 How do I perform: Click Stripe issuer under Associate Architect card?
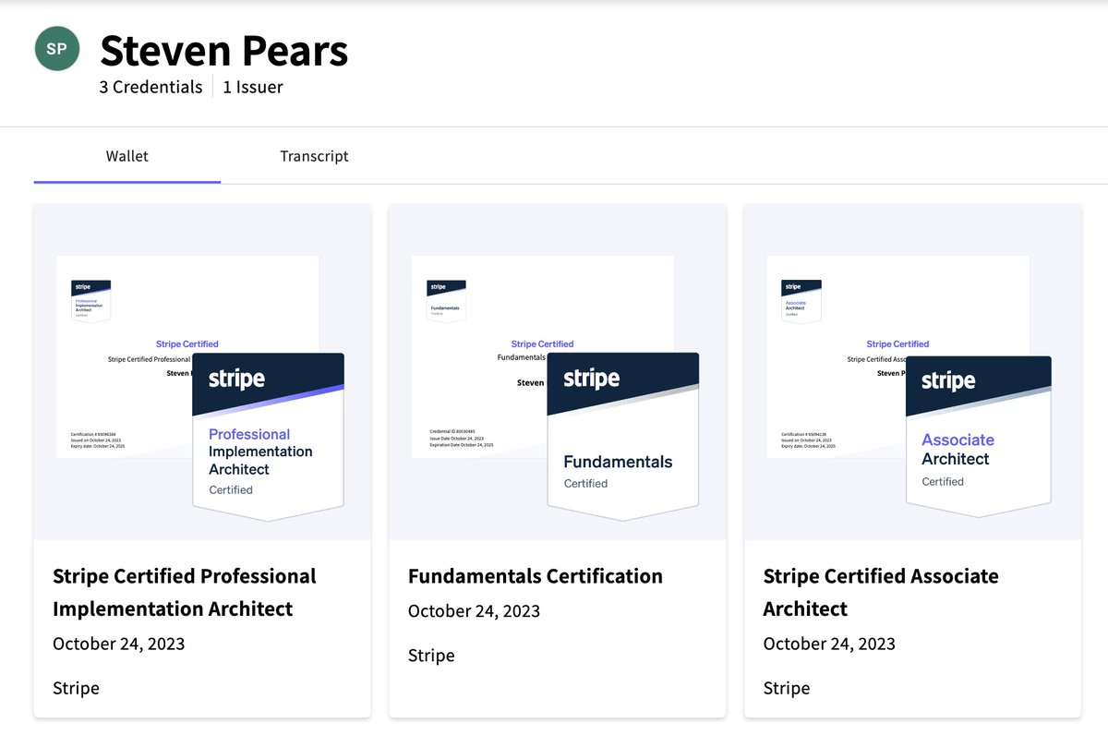tap(787, 688)
